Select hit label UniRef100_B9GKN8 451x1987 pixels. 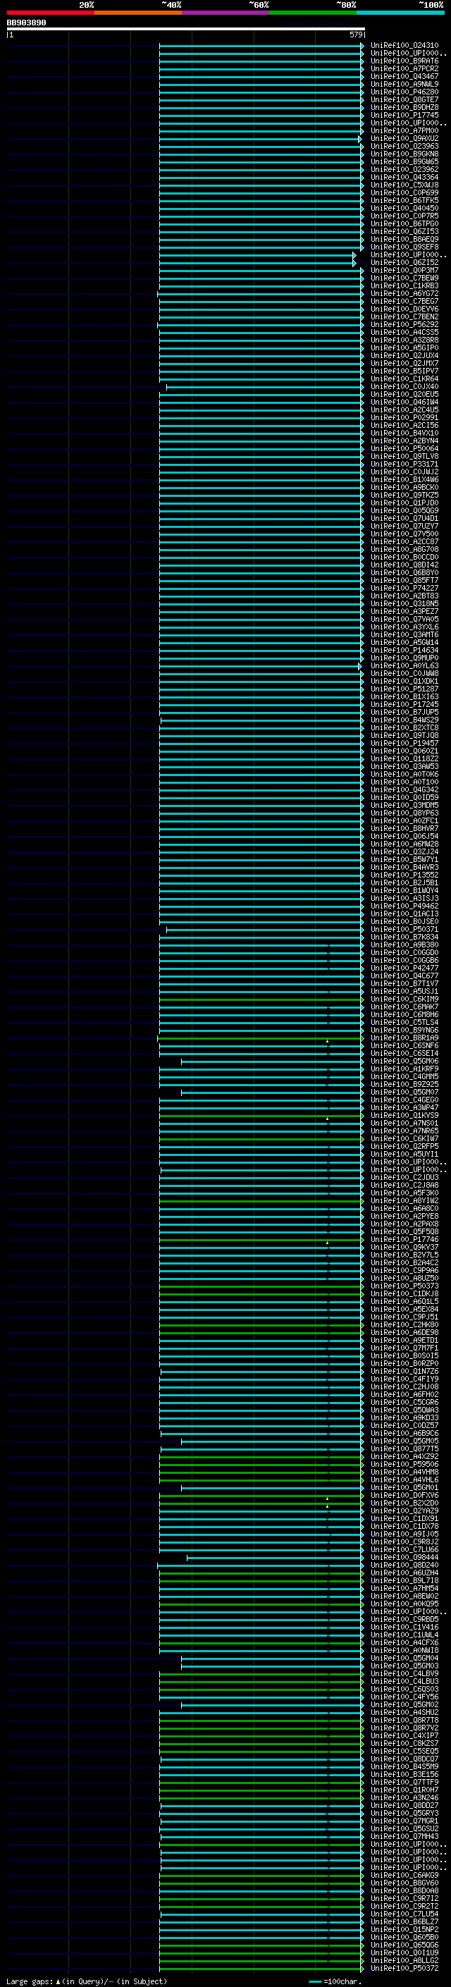404,154
